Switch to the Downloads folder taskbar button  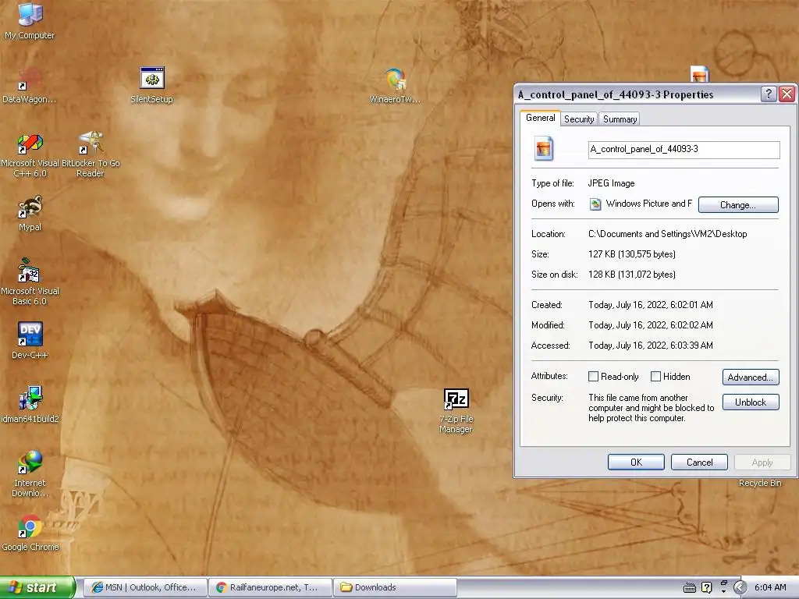click(395, 587)
